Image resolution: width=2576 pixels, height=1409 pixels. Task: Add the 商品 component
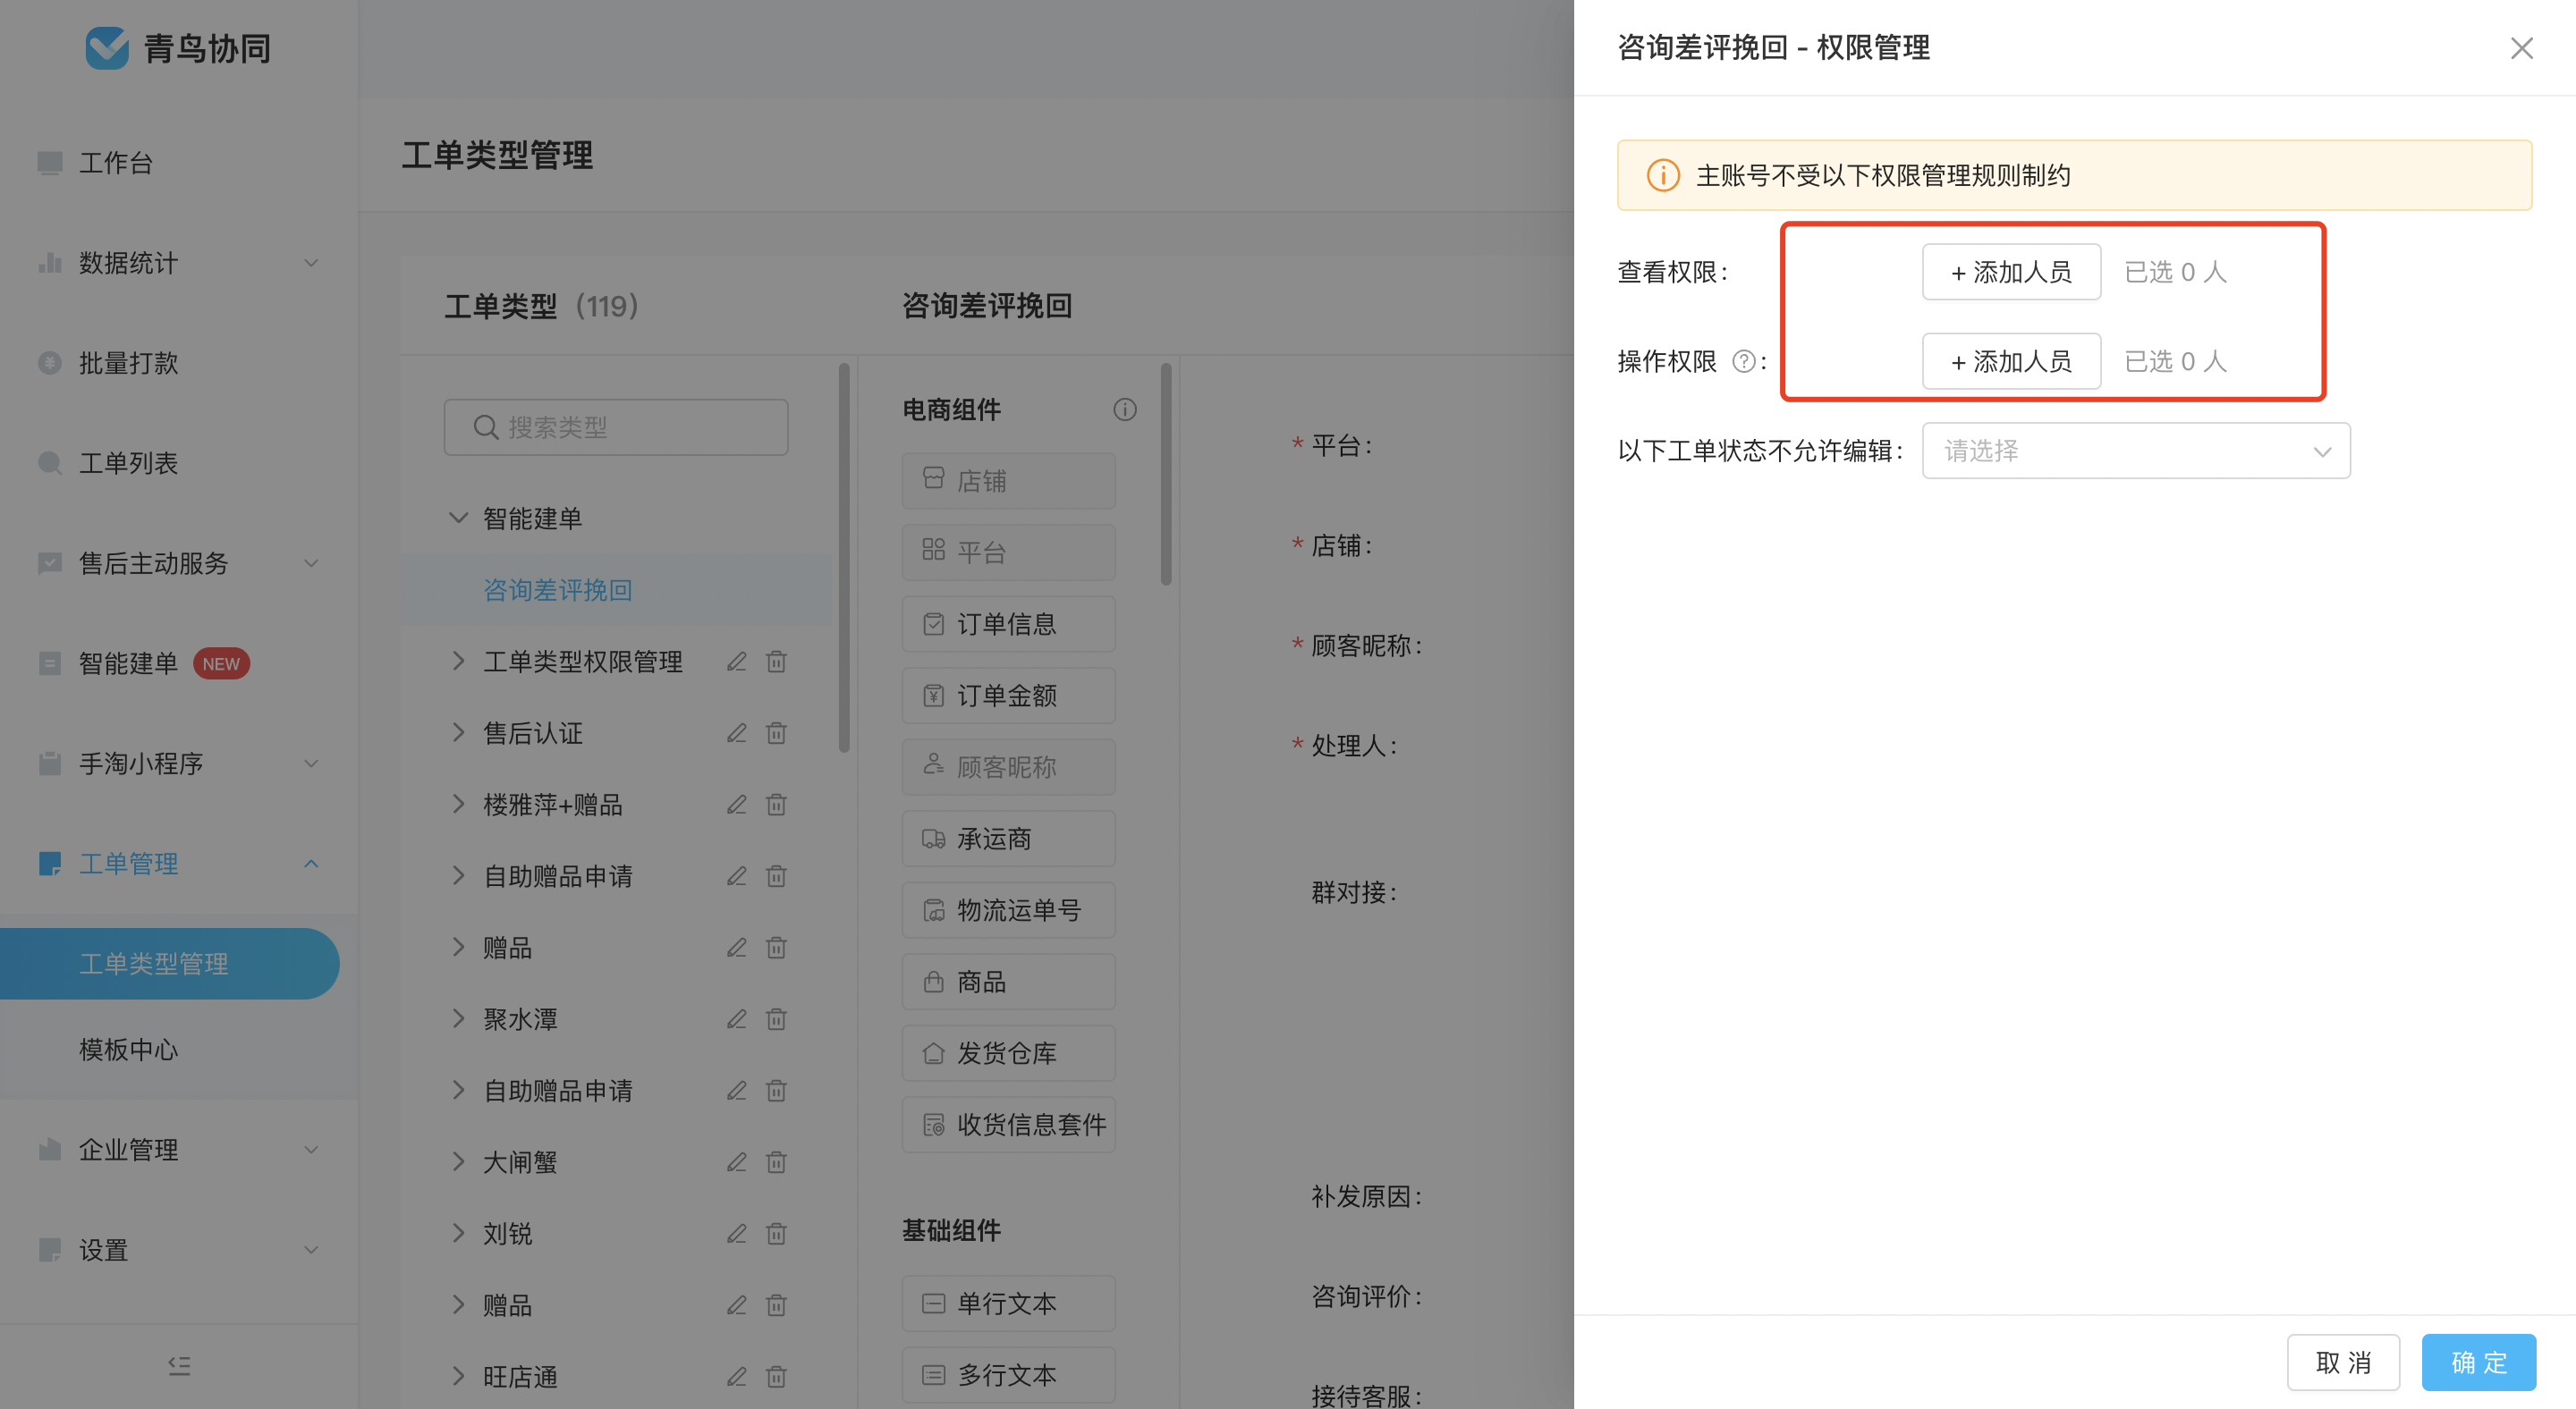tap(1008, 982)
